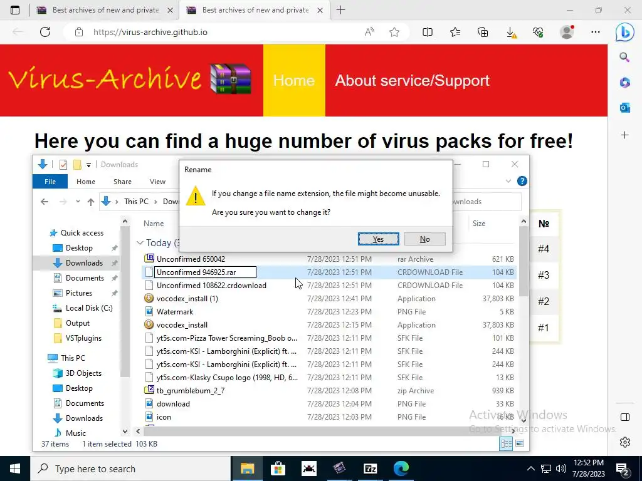Select 3D Objects under This PC
The height and width of the screenshot is (481, 642).
pos(83,373)
